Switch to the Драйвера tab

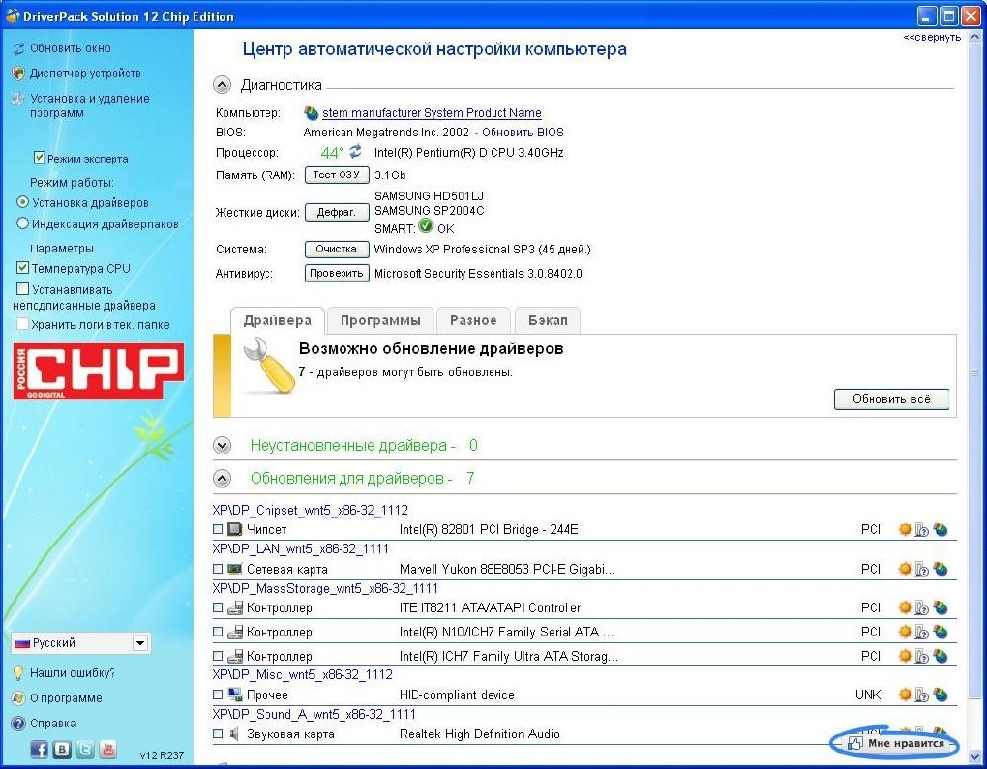click(x=277, y=320)
